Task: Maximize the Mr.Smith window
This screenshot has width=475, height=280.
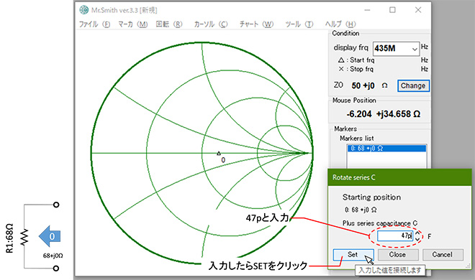Action: point(392,10)
